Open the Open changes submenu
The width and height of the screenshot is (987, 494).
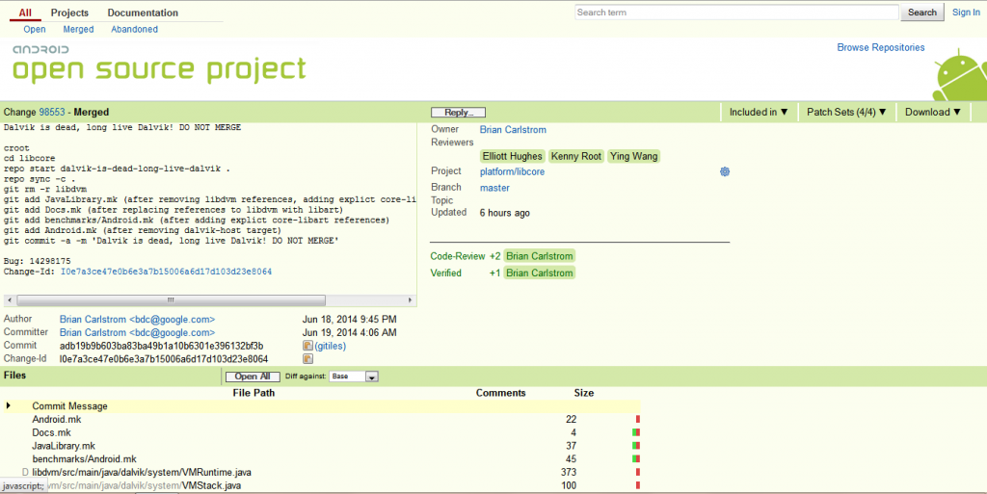35,29
